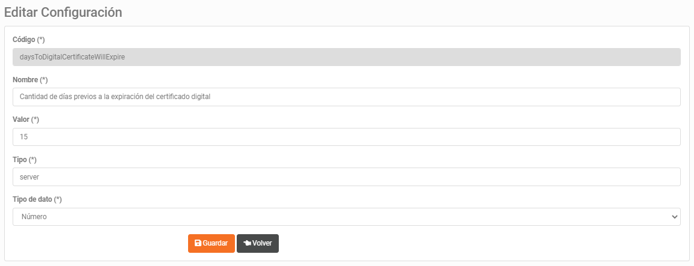Viewport: 694px width, 266px height.
Task: Click the daysToDigitalCertificateWillExpire text
Action: pos(73,57)
